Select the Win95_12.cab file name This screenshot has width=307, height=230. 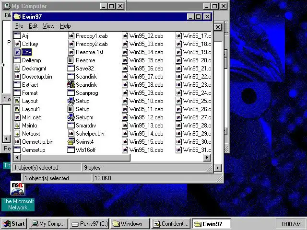tap(146, 117)
